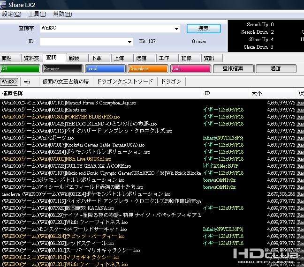The width and height of the screenshot is (304, 267).
Task: Select the WiiISO search history tab
Action: click(x=9, y=82)
